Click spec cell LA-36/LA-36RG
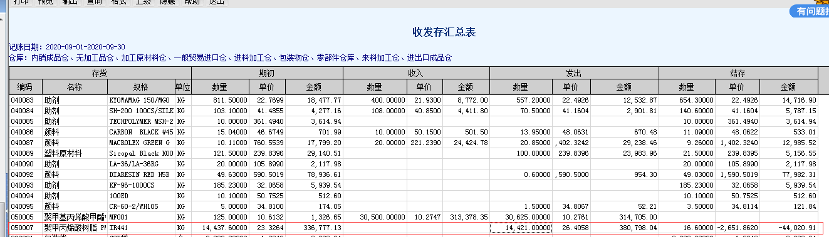 click(141, 164)
